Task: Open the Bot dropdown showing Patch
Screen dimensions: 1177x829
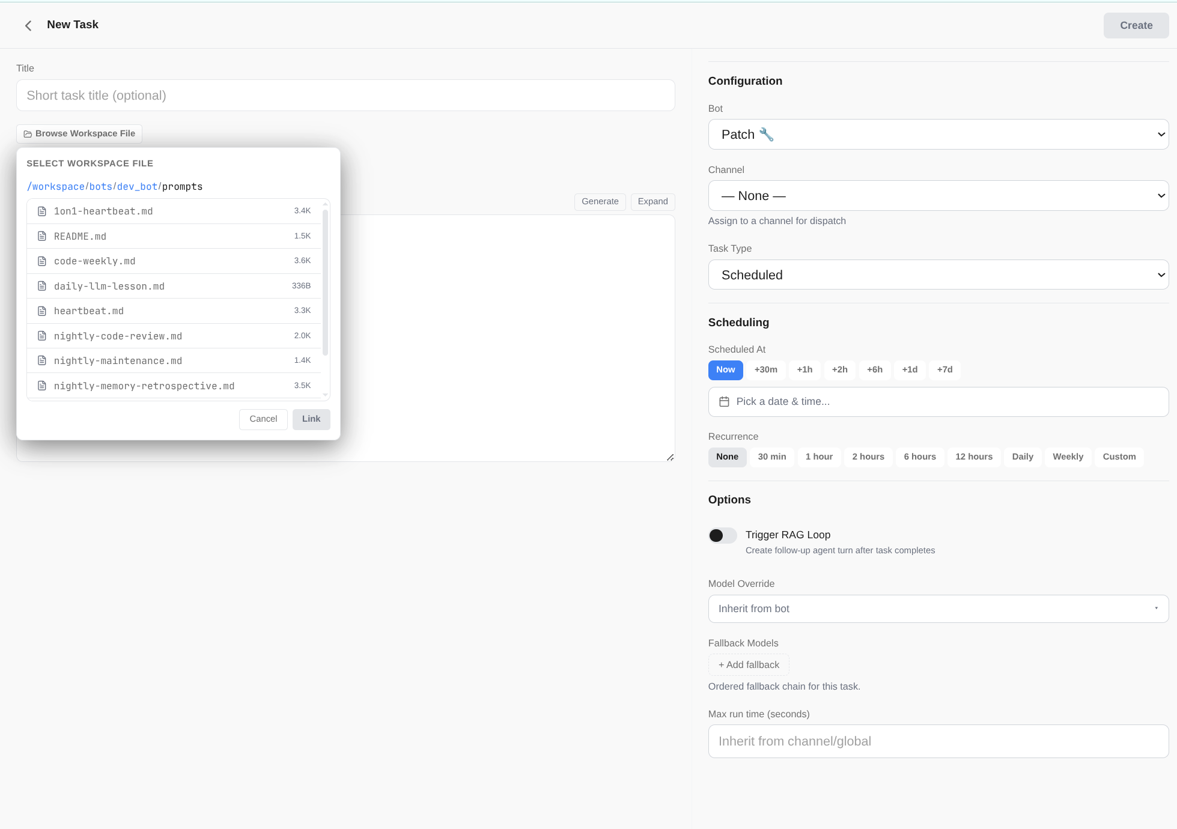Action: tap(938, 134)
